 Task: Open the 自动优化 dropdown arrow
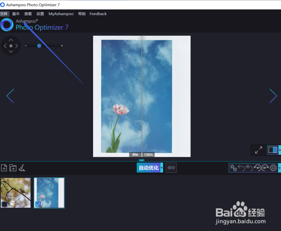click(x=162, y=168)
